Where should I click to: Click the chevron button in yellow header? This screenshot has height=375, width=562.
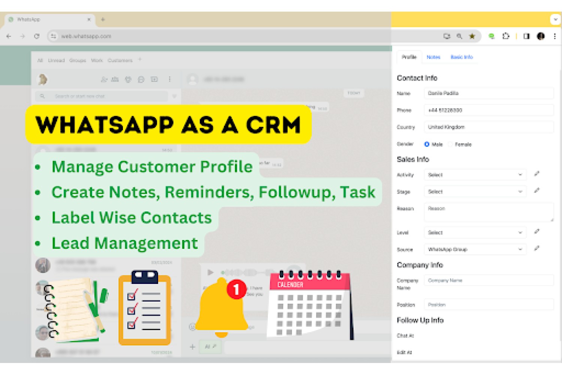555,19
